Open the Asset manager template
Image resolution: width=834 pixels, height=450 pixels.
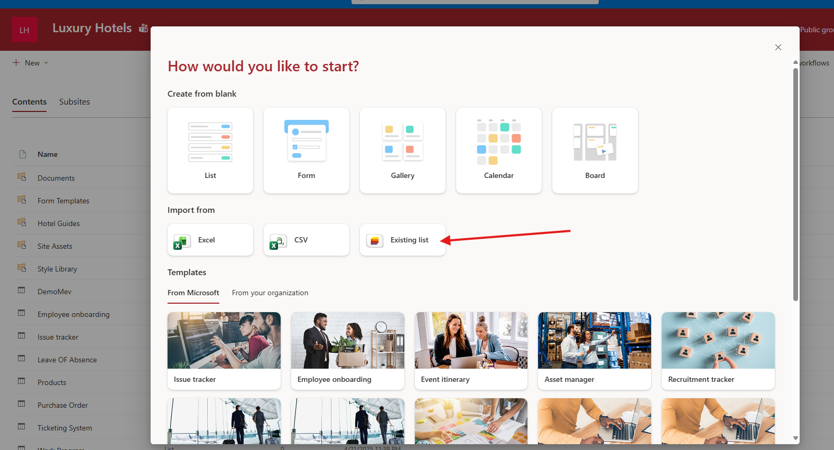tap(595, 351)
